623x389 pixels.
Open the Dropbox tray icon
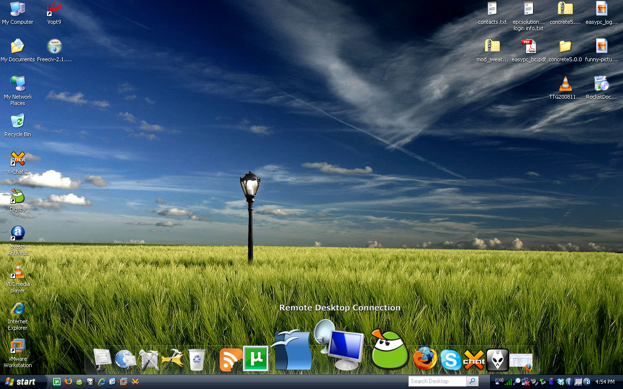tap(560, 382)
